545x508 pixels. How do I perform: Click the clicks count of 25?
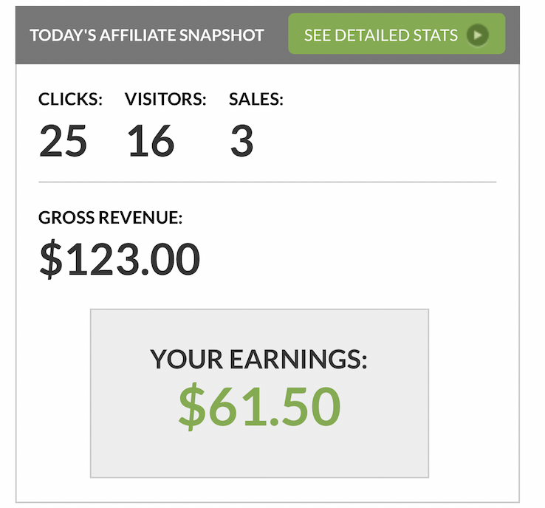tap(63, 140)
